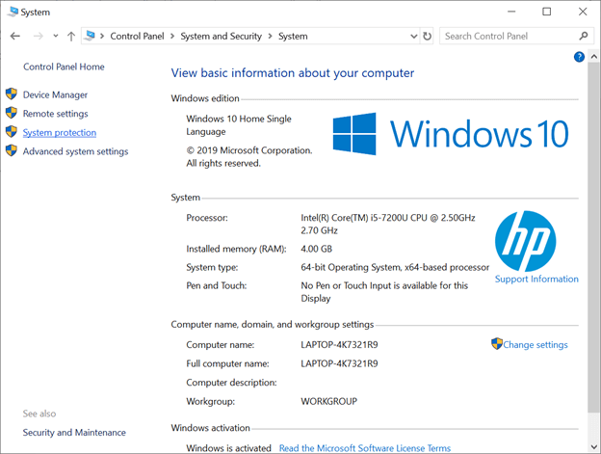Open Control Panel Home
601x454 pixels.
coord(64,67)
